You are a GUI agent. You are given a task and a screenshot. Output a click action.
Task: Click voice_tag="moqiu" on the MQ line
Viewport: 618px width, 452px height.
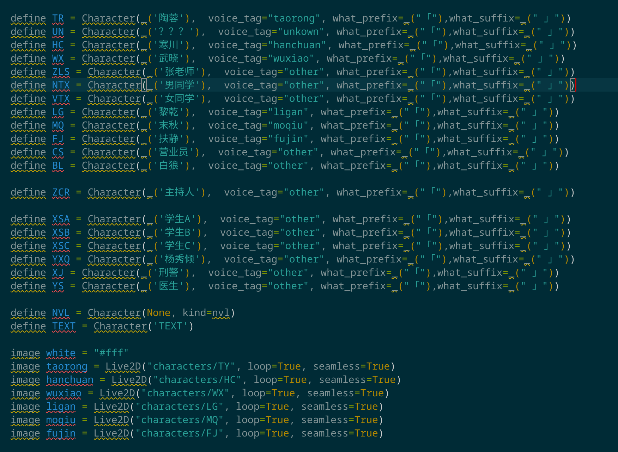tap(257, 125)
